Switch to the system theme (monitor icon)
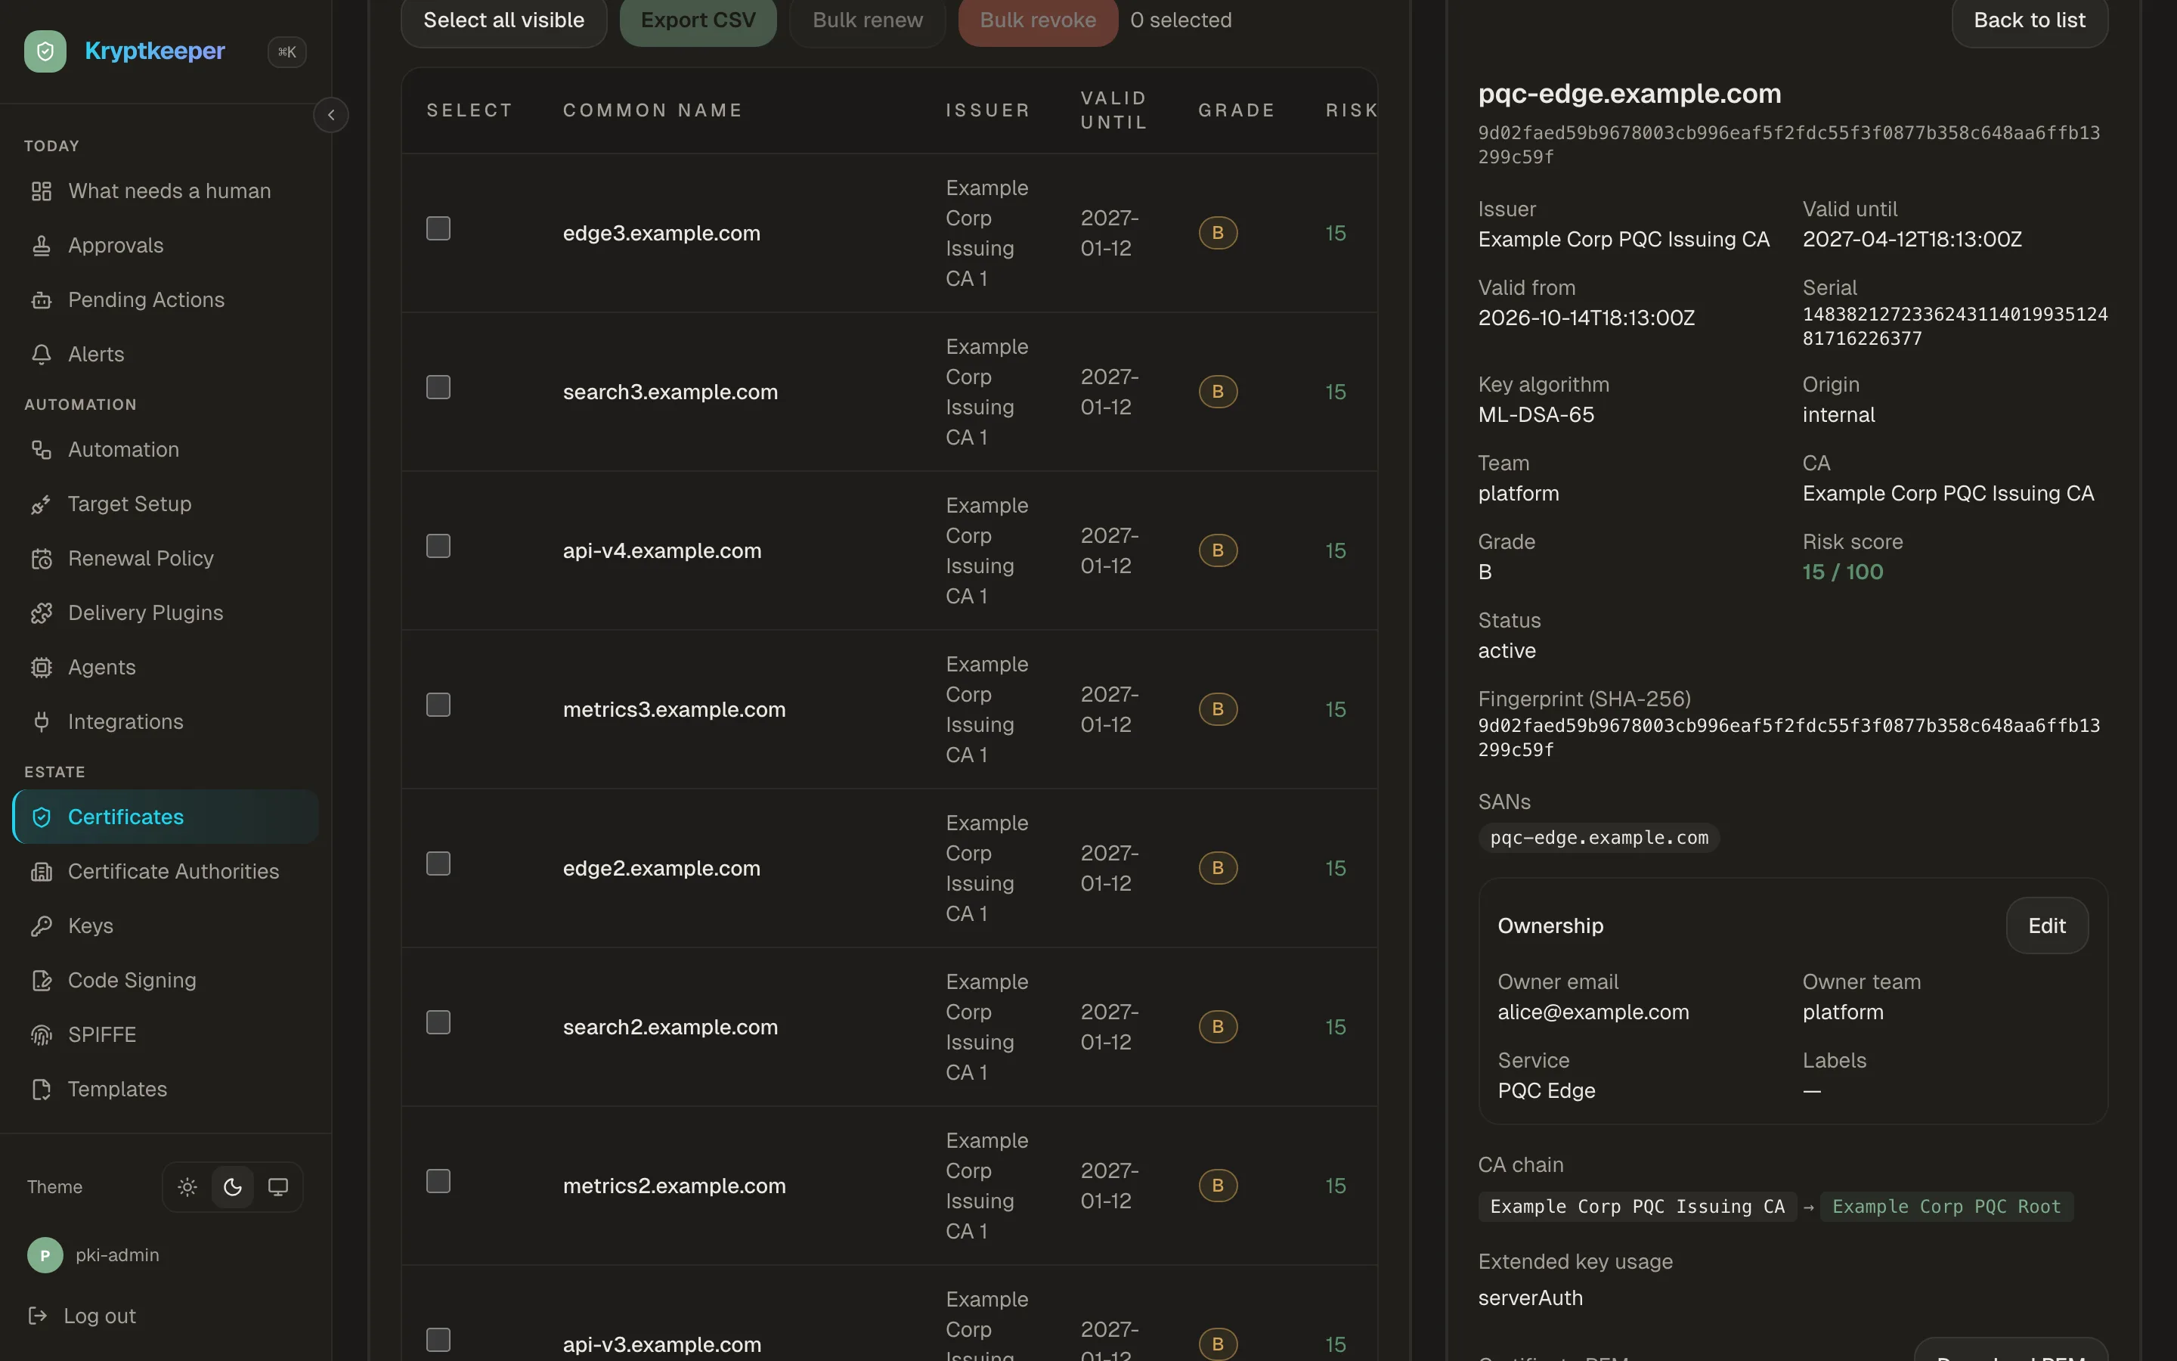 (278, 1186)
